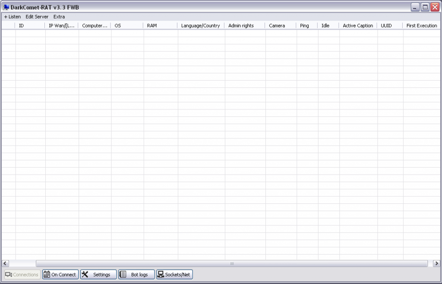Click the network computers Sockets/Net icon
The width and height of the screenshot is (442, 284).
click(161, 274)
